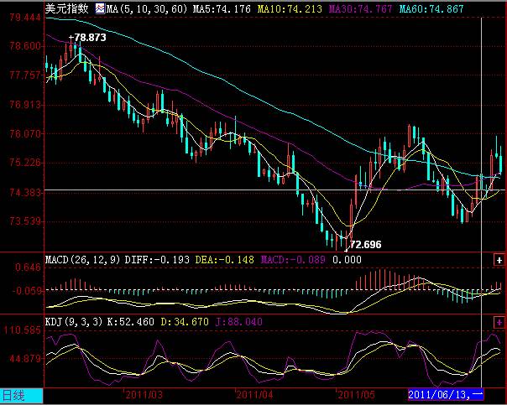Click the 77.757 price axis label
Viewport: 507px width, 405px height.
click(25, 75)
